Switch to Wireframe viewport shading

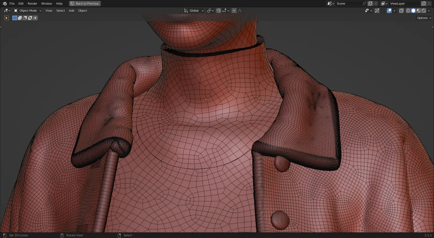(408, 11)
